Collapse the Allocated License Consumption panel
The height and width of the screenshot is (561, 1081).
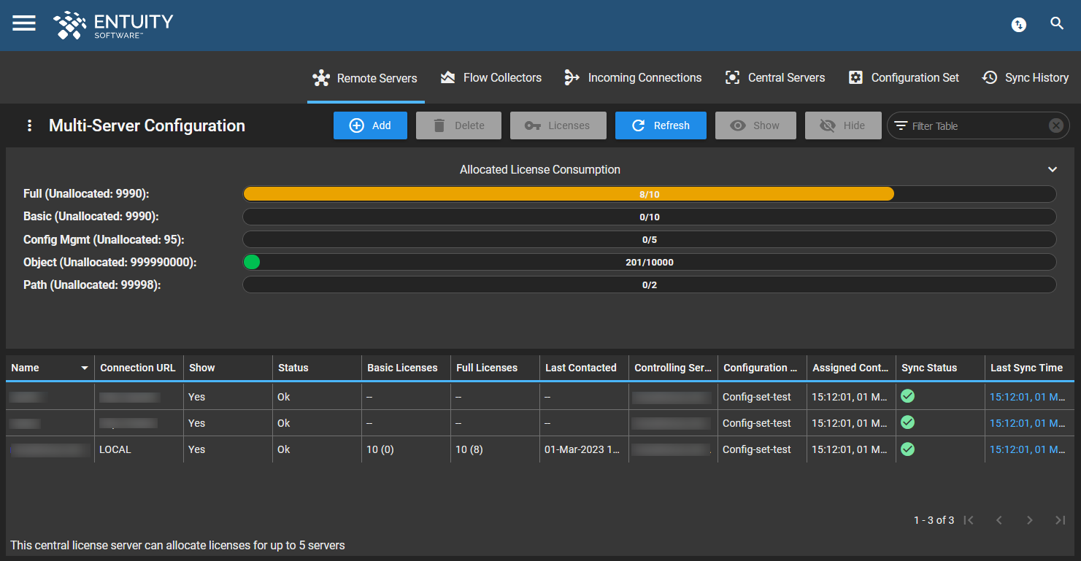[1053, 169]
